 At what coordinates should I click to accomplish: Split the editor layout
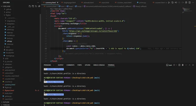pos(190,3)
